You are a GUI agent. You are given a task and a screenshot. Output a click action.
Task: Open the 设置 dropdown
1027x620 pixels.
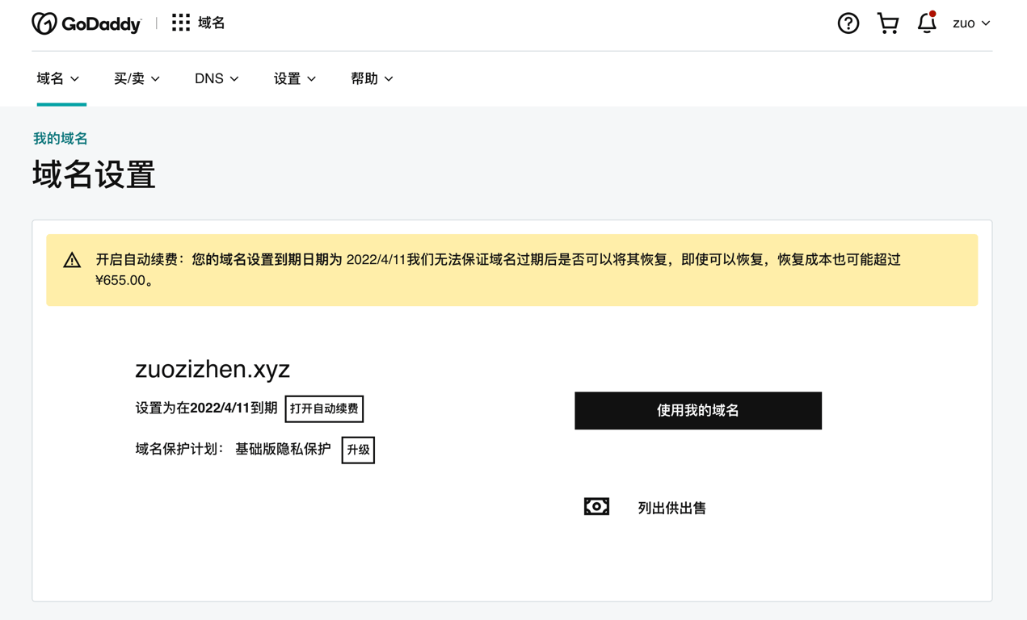click(x=295, y=78)
